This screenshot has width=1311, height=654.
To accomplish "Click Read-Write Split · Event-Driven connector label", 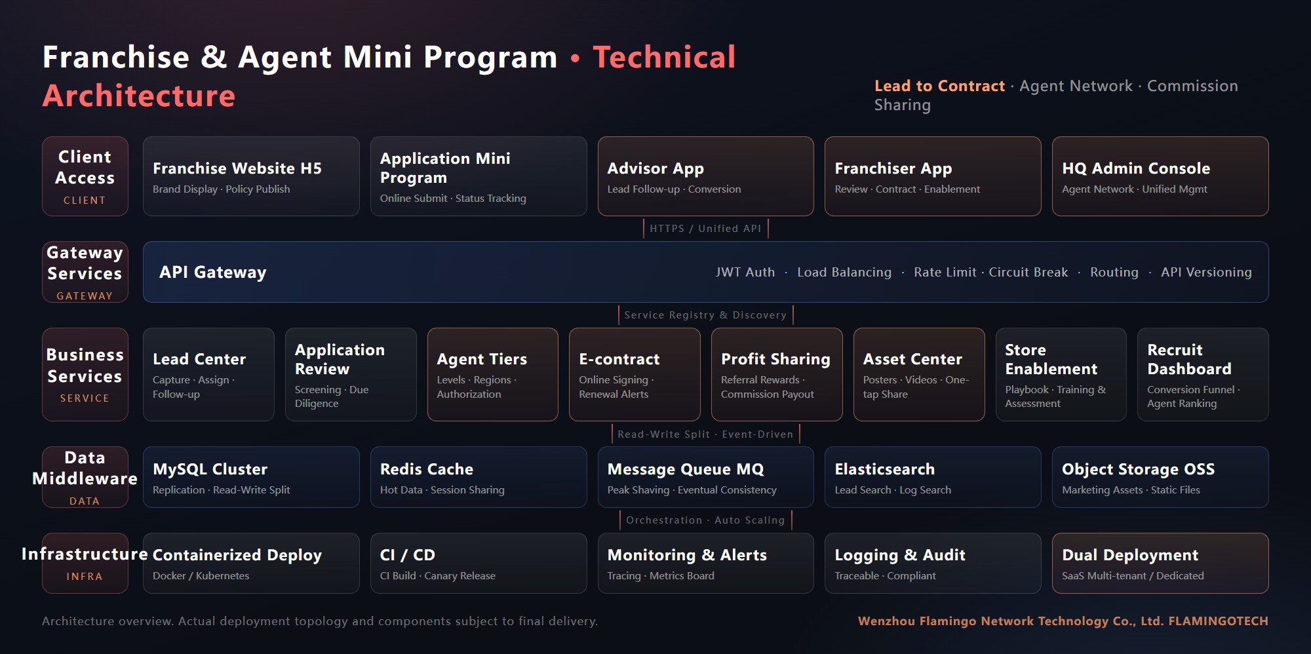I will [705, 434].
